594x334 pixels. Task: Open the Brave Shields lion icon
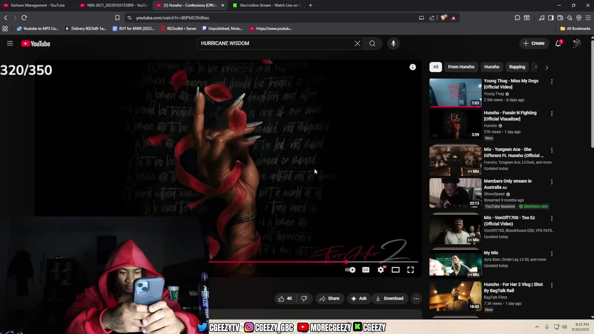444,18
